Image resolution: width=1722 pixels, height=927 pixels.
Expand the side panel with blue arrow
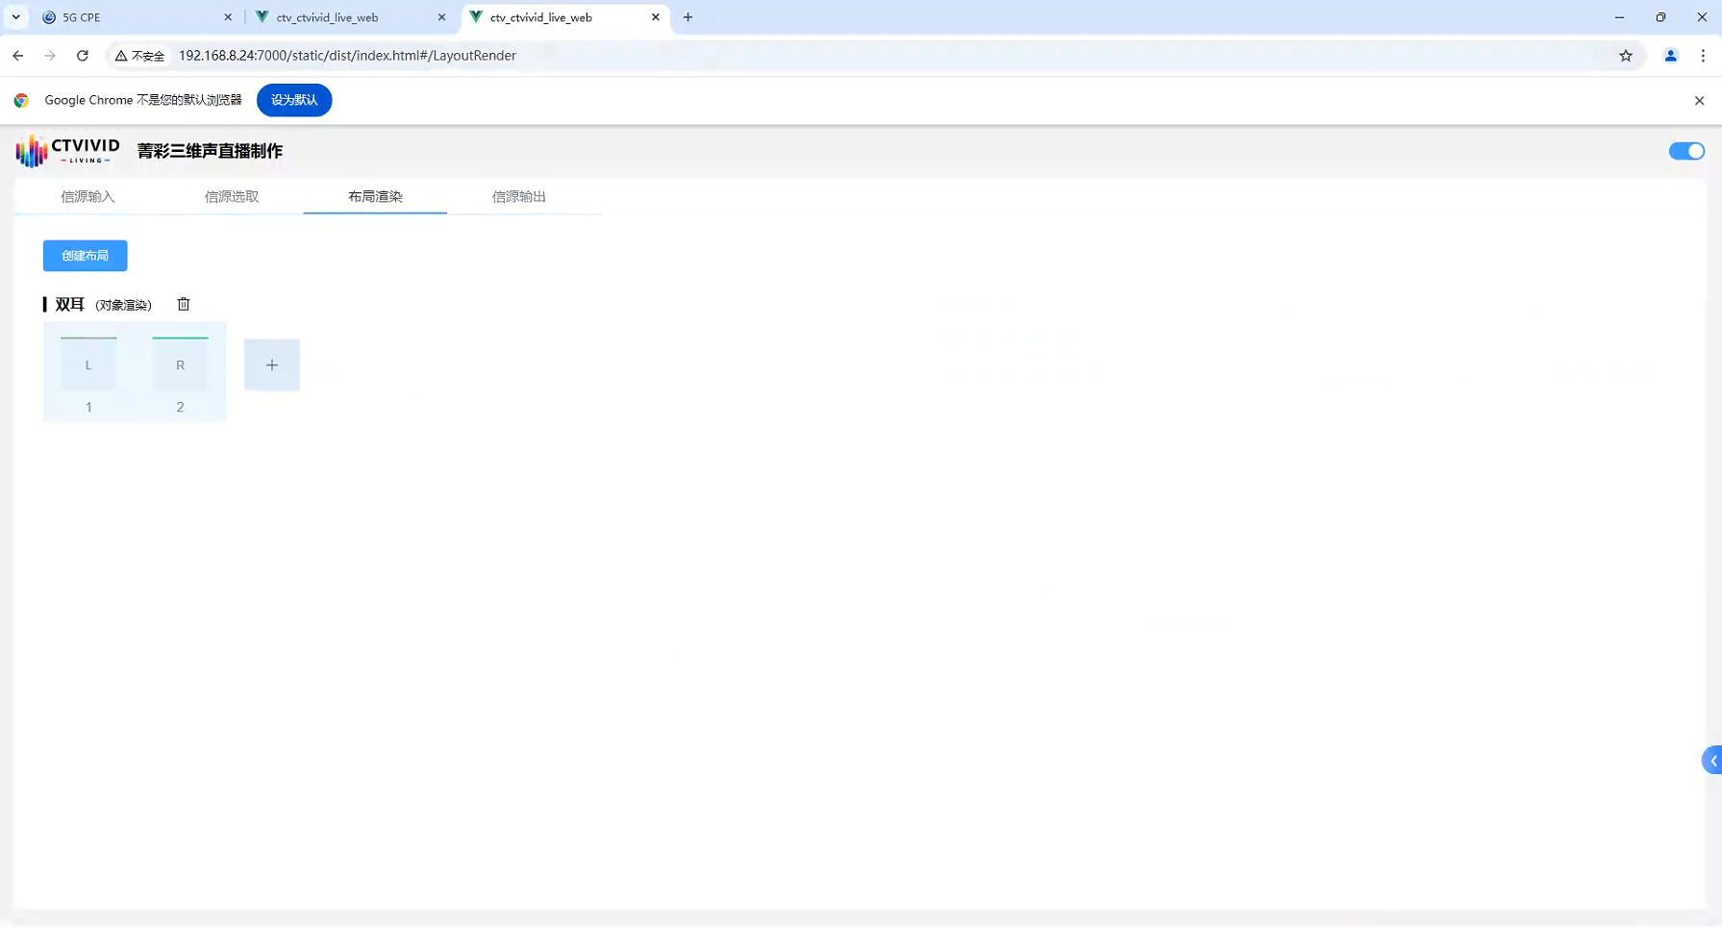point(1711,761)
